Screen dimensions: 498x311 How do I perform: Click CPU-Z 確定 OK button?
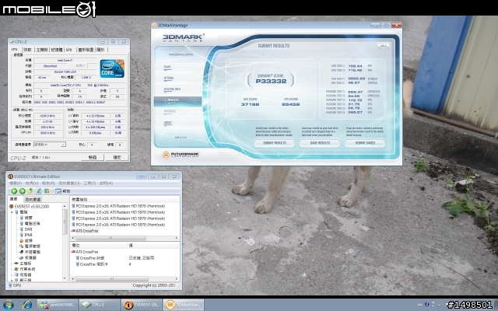117,157
